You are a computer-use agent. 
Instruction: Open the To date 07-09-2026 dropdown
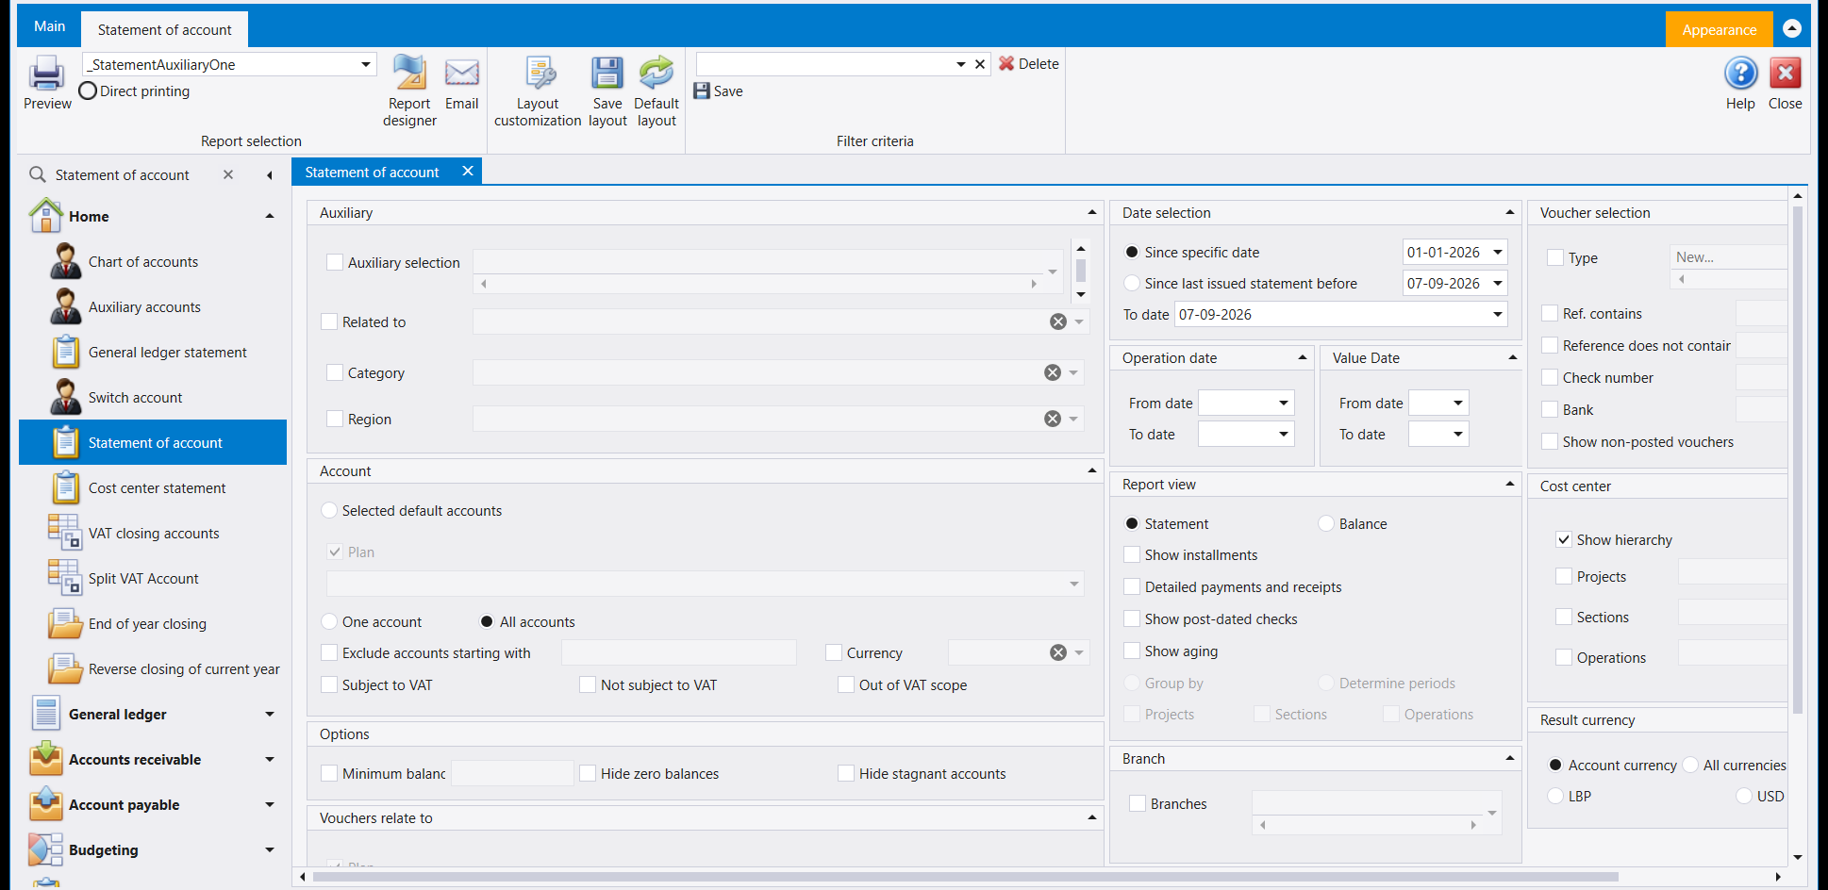pos(1497,314)
